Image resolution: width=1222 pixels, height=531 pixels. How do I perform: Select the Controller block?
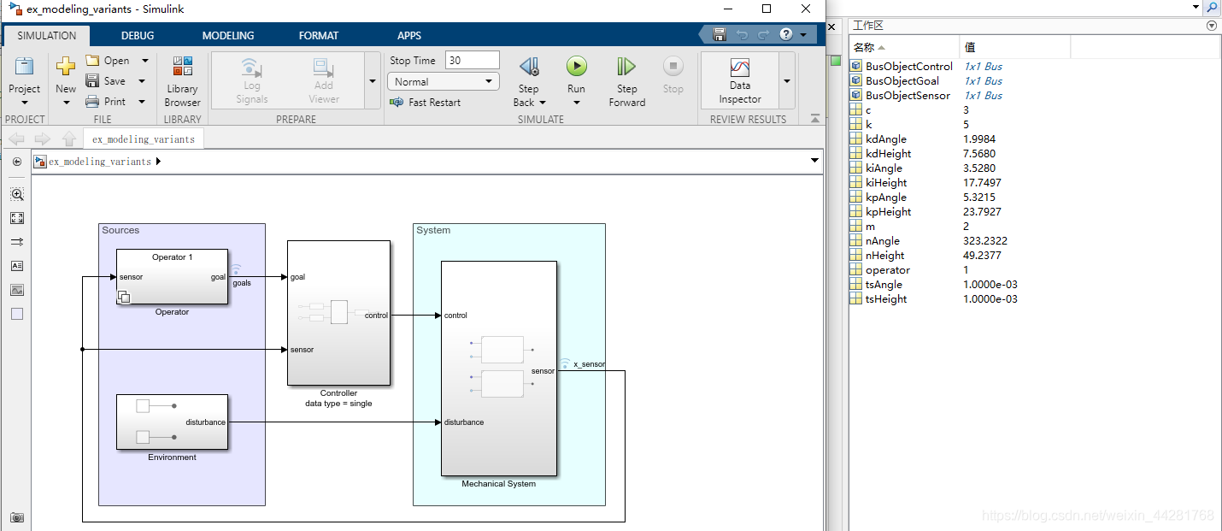(x=338, y=313)
